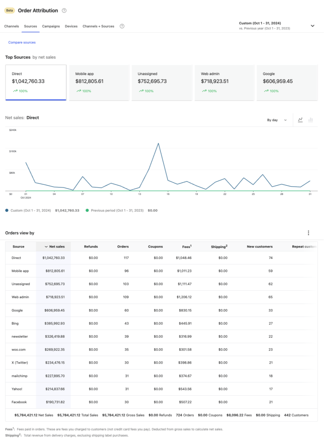Screen dimensions: 324x446
Task: Click the blue Custom series color dot
Action: pos(7,210)
